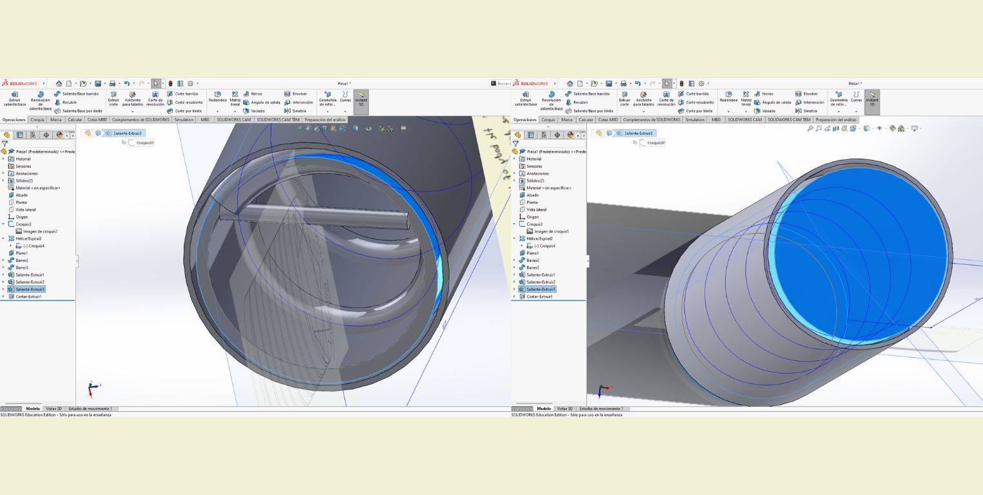Open Geometría de referencia dropdown in left window

(x=328, y=111)
